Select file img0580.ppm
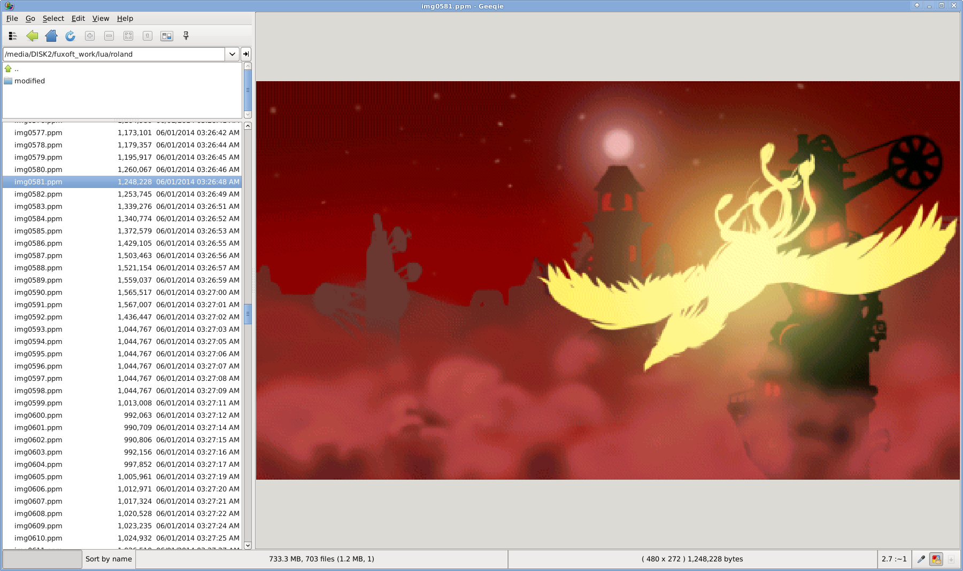The image size is (963, 571). click(122, 170)
